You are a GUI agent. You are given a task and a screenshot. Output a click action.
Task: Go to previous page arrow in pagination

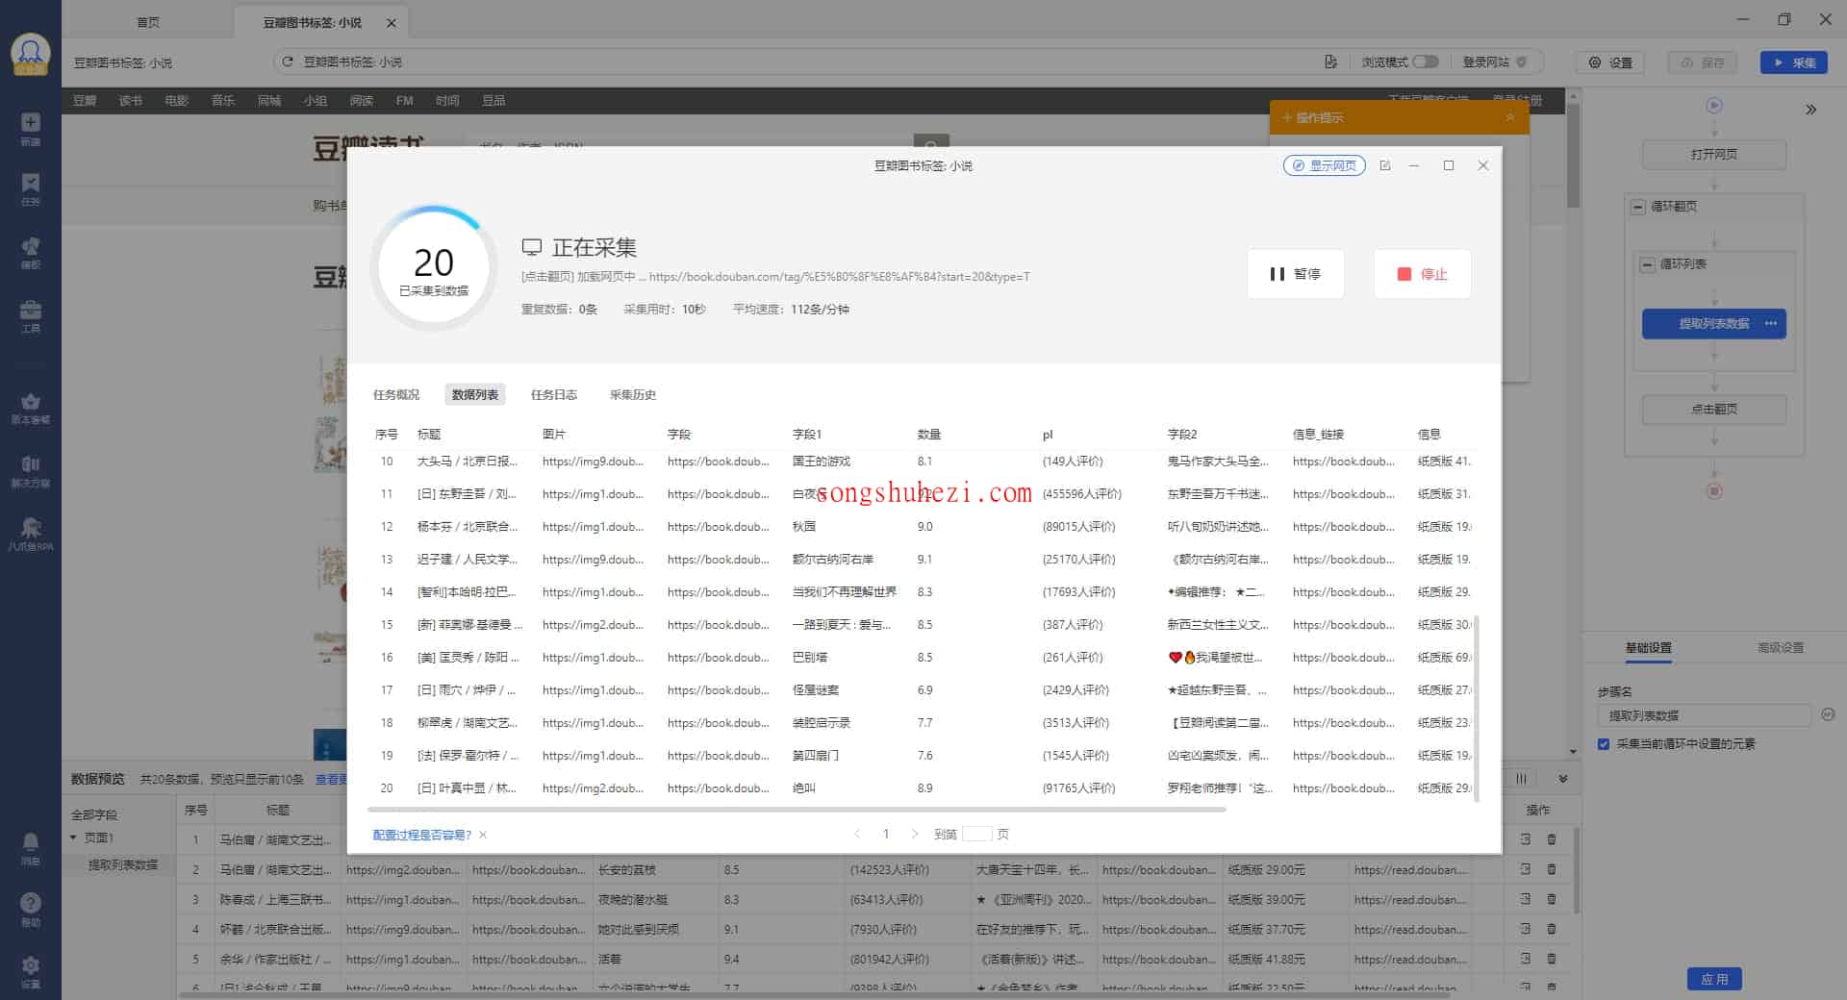coord(857,834)
